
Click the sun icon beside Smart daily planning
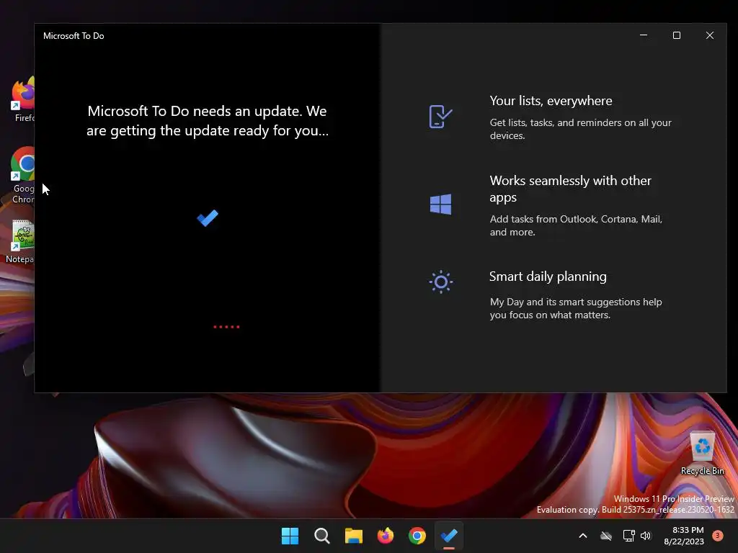[441, 282]
